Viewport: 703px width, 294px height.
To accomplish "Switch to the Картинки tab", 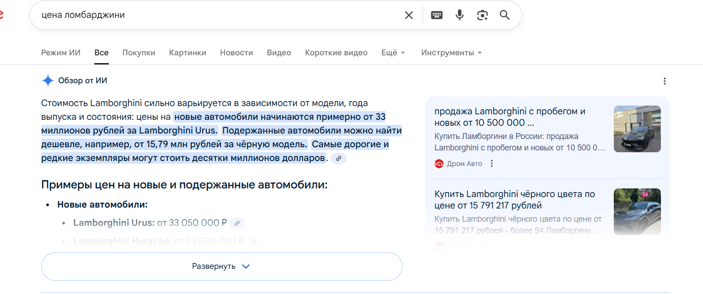I will point(188,53).
